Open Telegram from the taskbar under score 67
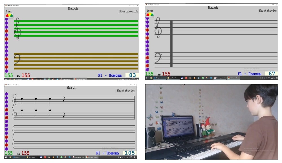Viewport: 282px width, 163px height. tap(211, 78)
